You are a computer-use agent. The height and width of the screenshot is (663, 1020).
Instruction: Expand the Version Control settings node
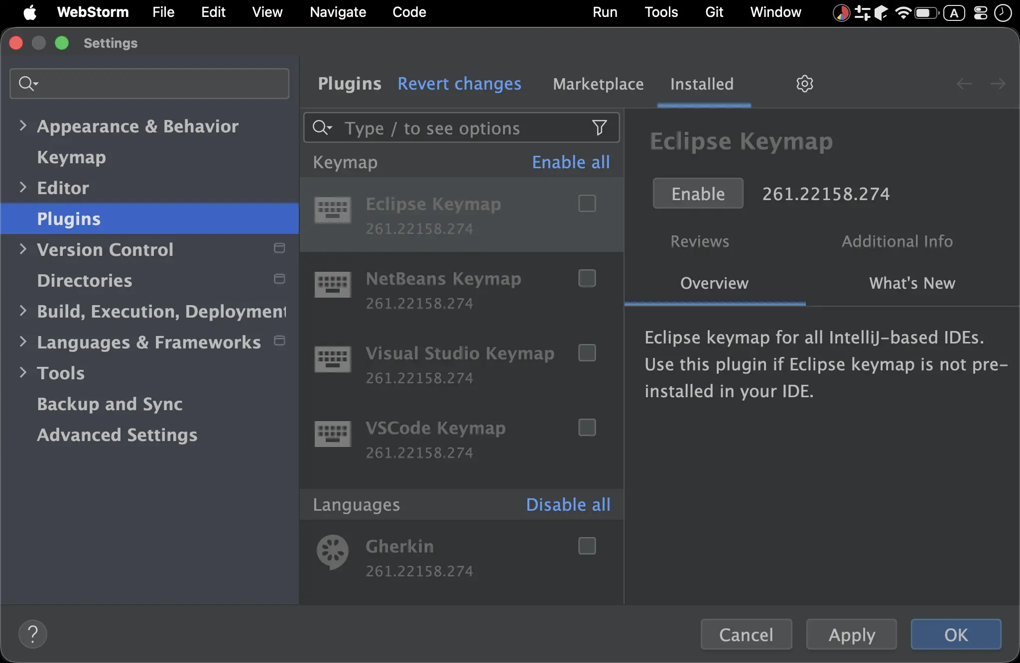[x=23, y=249]
